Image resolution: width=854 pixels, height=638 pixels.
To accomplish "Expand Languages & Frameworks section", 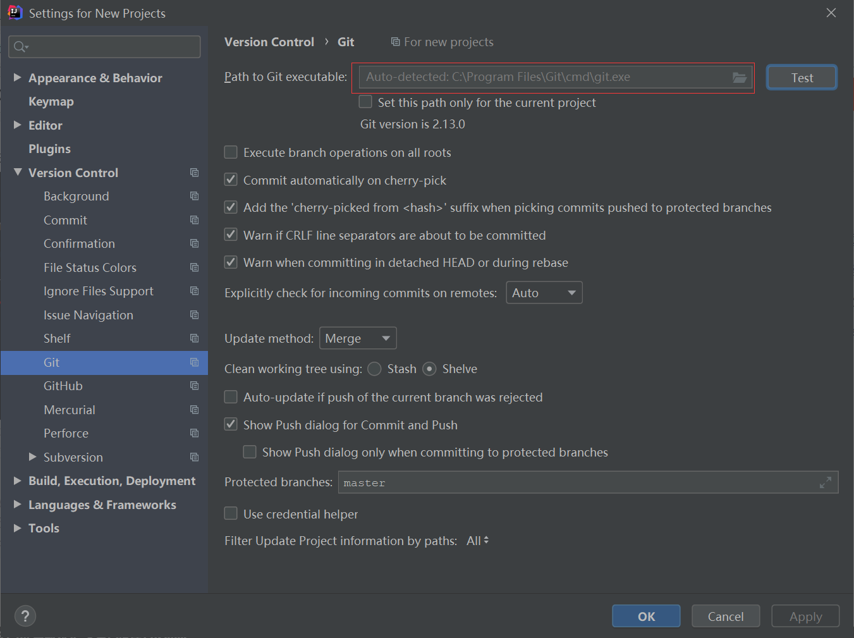I will pyautogui.click(x=18, y=504).
